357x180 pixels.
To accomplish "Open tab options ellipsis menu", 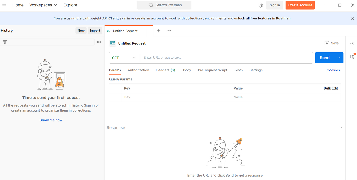I will tap(169, 31).
